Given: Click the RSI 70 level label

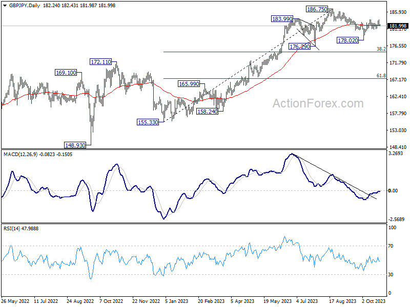Looking at the screenshot, I should tap(391, 246).
